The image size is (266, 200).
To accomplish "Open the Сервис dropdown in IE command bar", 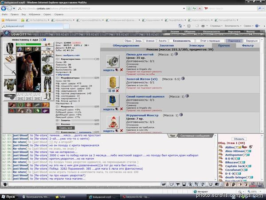I will coord(248,26).
